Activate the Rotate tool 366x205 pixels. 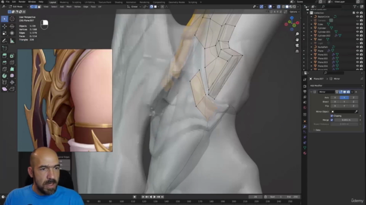point(12,26)
